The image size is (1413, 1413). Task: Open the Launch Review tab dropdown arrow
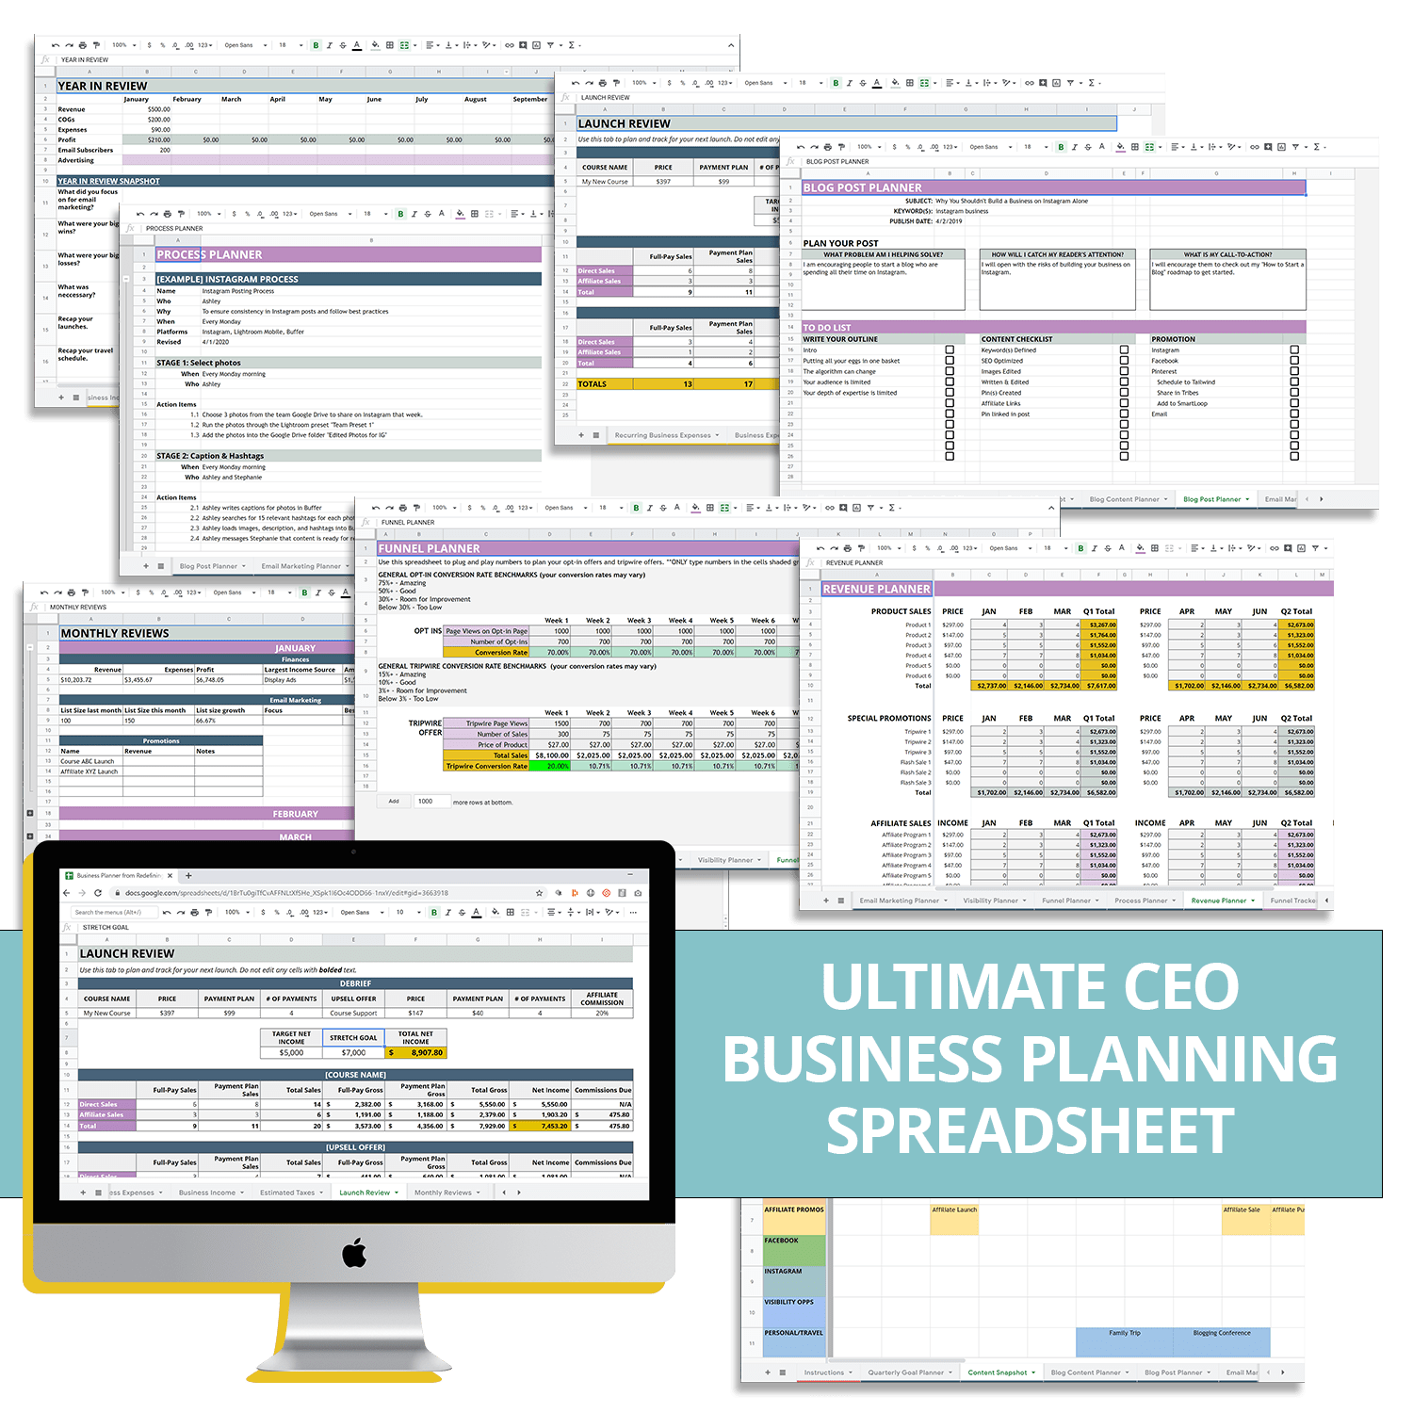[398, 1193]
